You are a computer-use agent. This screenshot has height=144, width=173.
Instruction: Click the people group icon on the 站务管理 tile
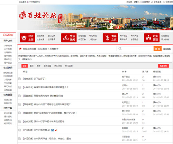(x=148, y=38)
